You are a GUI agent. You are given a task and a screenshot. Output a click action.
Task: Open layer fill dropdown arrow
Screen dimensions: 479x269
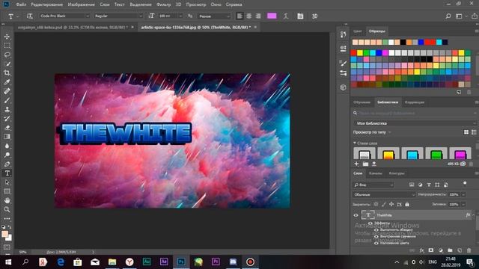[463, 204]
